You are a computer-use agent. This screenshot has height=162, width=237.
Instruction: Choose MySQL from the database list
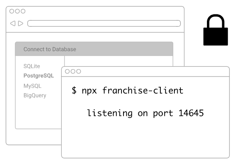pos(32,86)
